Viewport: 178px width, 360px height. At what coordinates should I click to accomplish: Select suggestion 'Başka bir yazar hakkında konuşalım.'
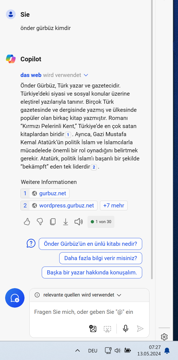pyautogui.click(x=92, y=272)
